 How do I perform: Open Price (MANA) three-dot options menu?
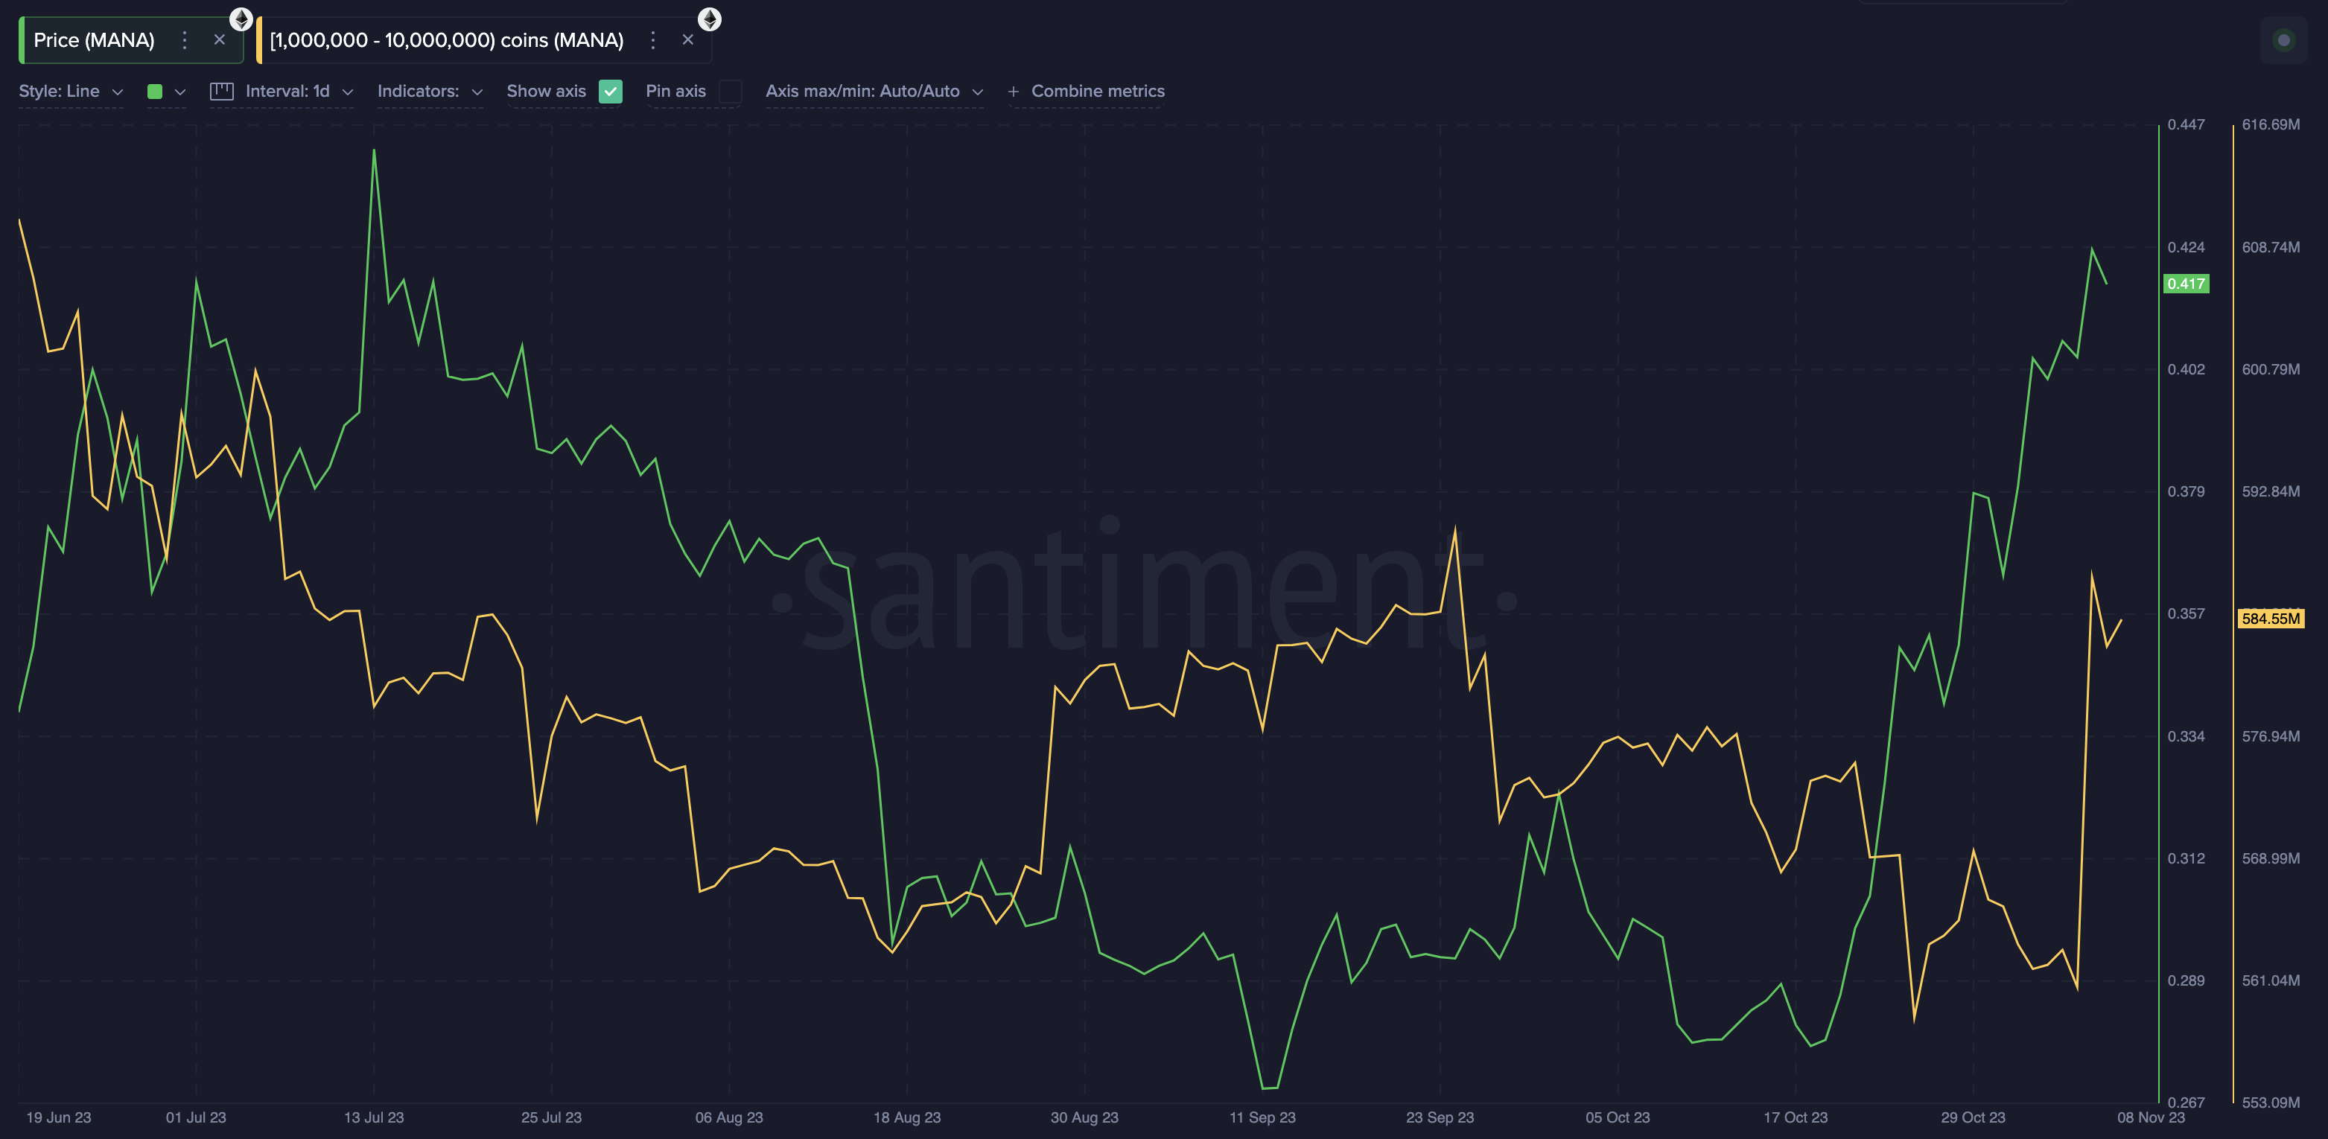[x=185, y=39]
